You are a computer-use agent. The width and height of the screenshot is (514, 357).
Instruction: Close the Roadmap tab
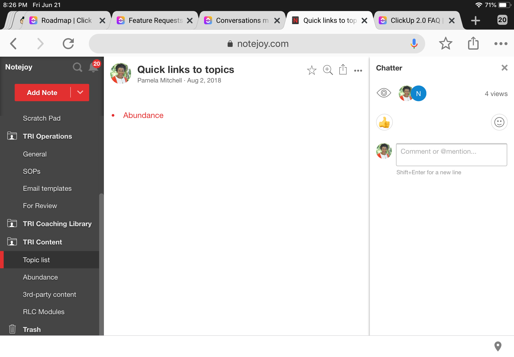(x=102, y=21)
